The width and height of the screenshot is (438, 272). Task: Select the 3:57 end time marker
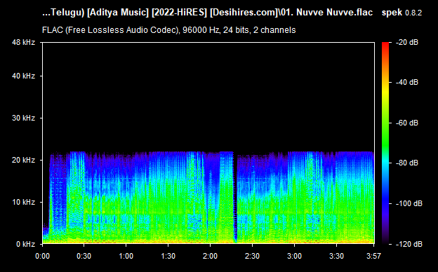pyautogui.click(x=373, y=256)
